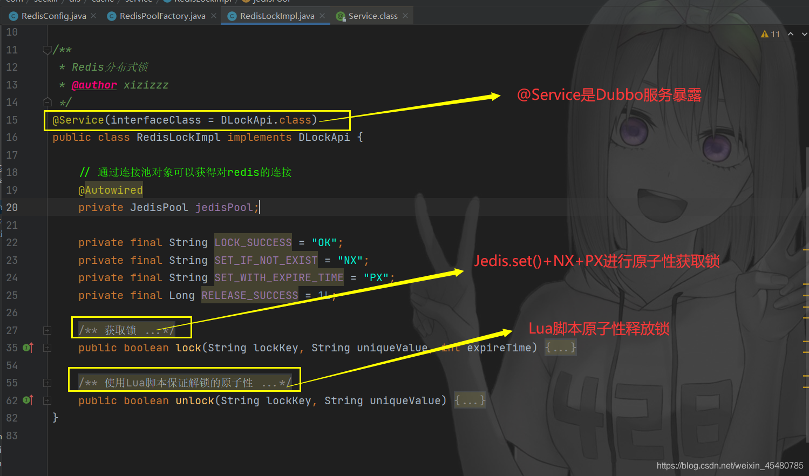809x476 pixels.
Task: Click the "NX" string literal
Action: [x=350, y=260]
